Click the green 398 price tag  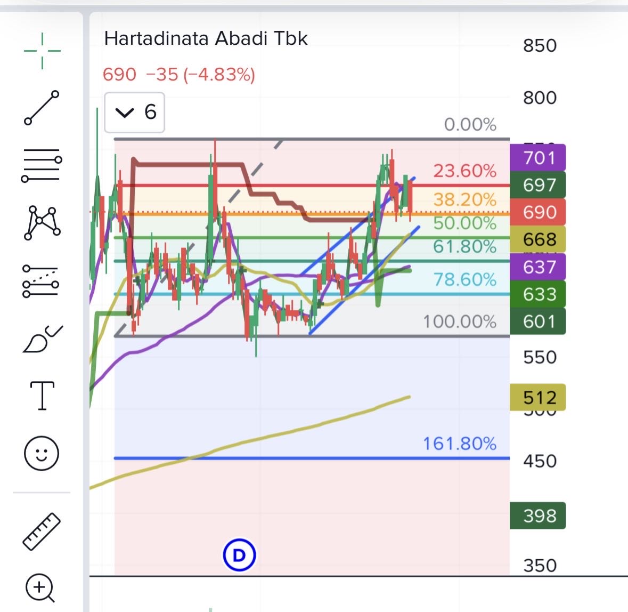pyautogui.click(x=538, y=516)
